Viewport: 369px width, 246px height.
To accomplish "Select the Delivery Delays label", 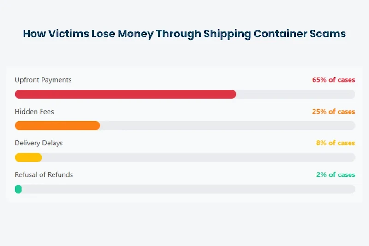I will (x=39, y=143).
